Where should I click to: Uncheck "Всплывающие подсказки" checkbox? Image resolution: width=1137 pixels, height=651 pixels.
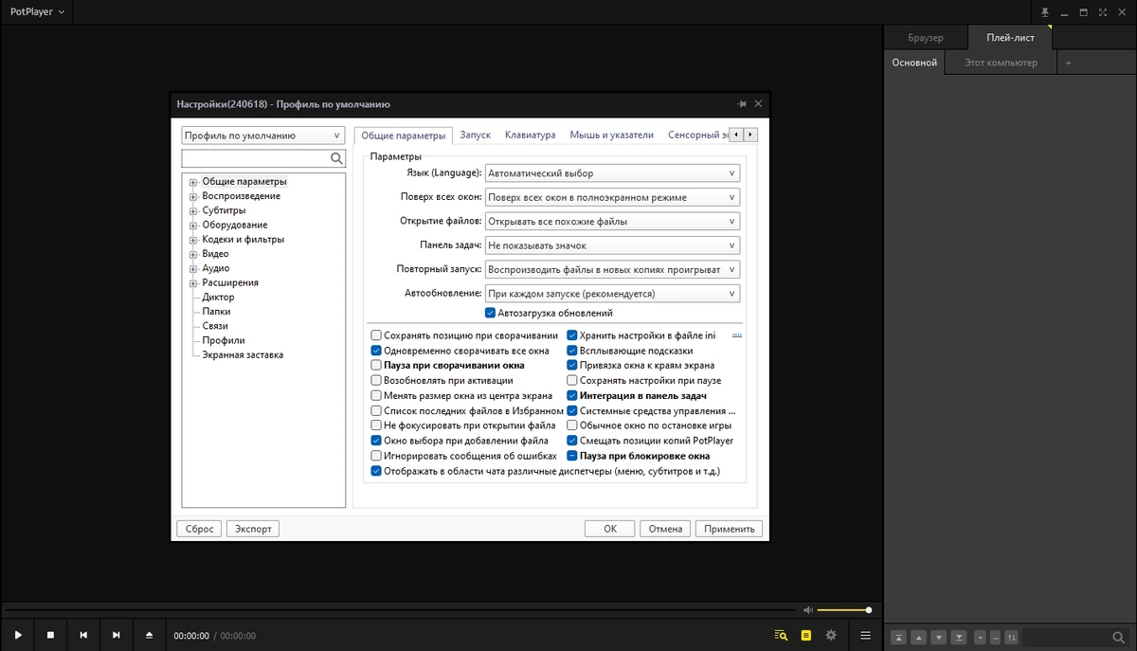click(571, 351)
